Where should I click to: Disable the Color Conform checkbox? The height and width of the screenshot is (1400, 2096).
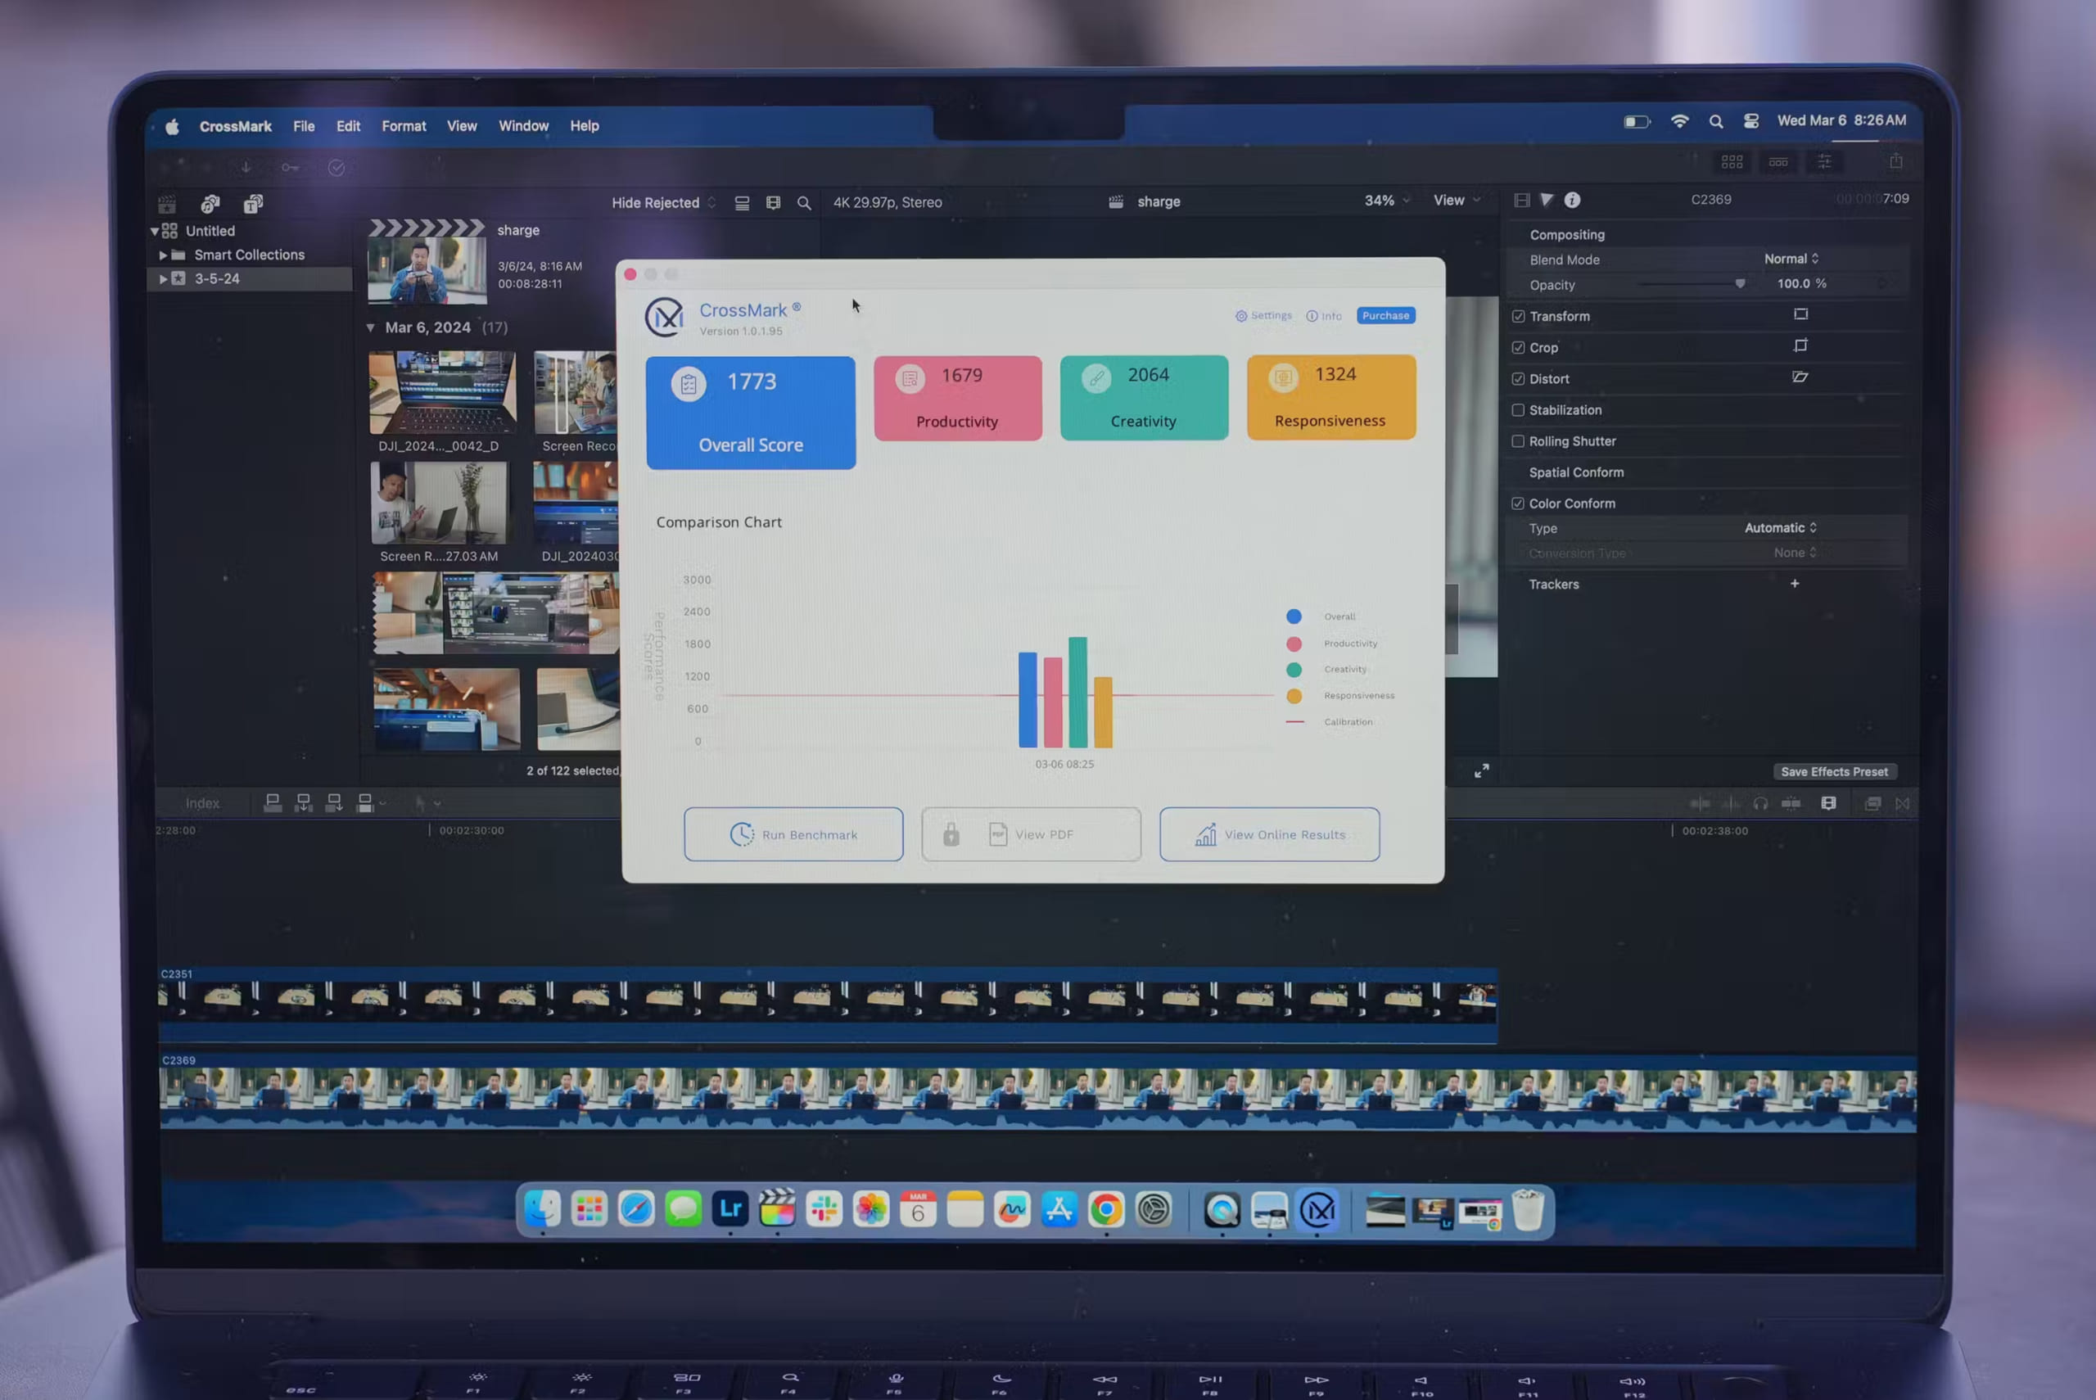[1519, 503]
